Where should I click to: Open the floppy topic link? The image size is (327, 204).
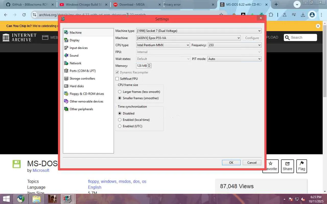click(x=93, y=181)
